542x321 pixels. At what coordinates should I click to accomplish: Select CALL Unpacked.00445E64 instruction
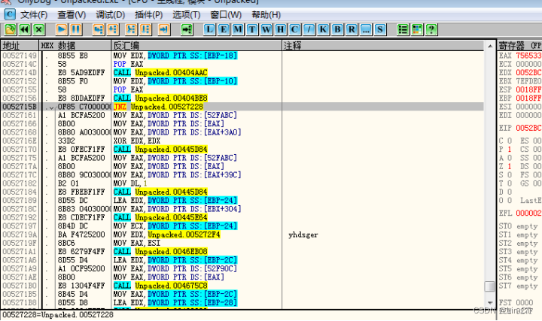pyautogui.click(x=160, y=217)
